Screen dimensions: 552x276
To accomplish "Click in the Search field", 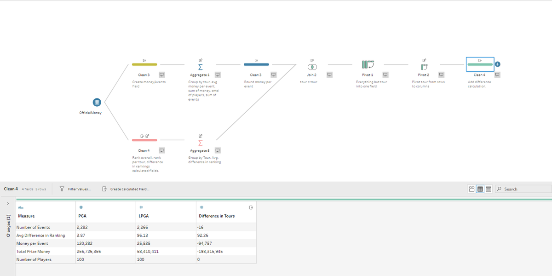I will click(523, 189).
